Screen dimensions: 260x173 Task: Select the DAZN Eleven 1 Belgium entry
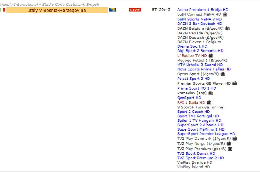point(199,42)
